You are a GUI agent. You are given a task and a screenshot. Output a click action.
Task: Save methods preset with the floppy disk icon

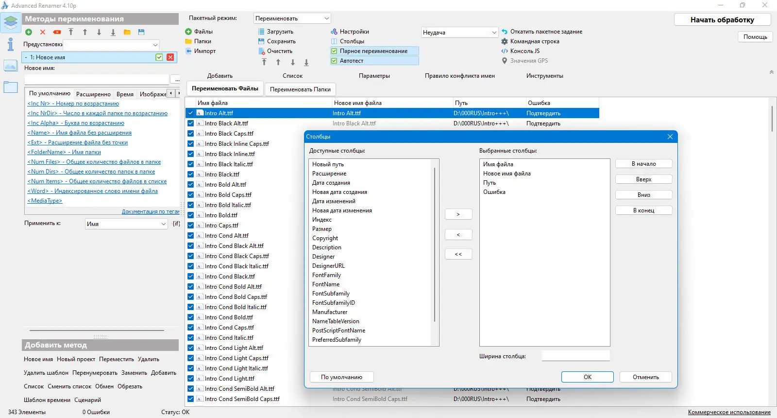tap(141, 32)
